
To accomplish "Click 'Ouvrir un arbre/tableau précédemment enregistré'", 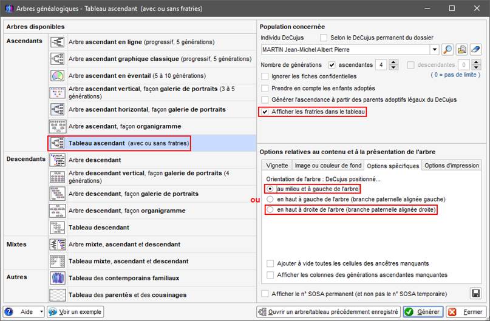I will point(328,312).
